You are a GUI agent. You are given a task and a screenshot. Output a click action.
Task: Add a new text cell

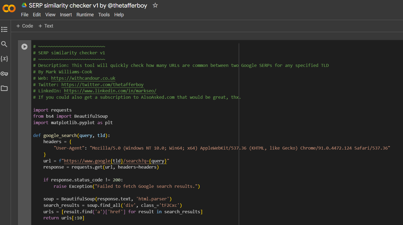point(46,26)
